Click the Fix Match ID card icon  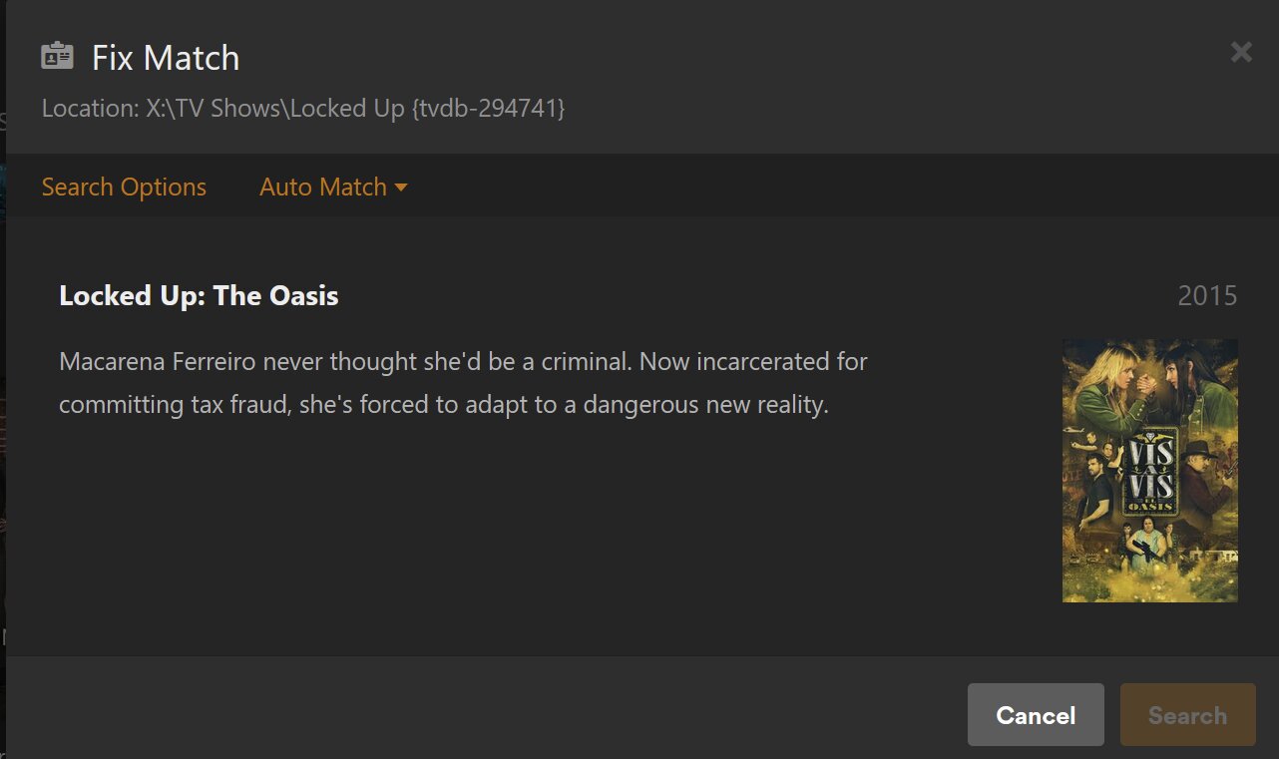(x=57, y=57)
